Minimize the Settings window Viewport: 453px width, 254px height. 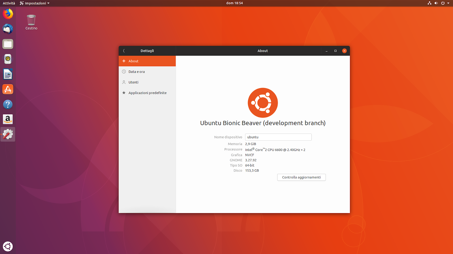click(x=326, y=51)
